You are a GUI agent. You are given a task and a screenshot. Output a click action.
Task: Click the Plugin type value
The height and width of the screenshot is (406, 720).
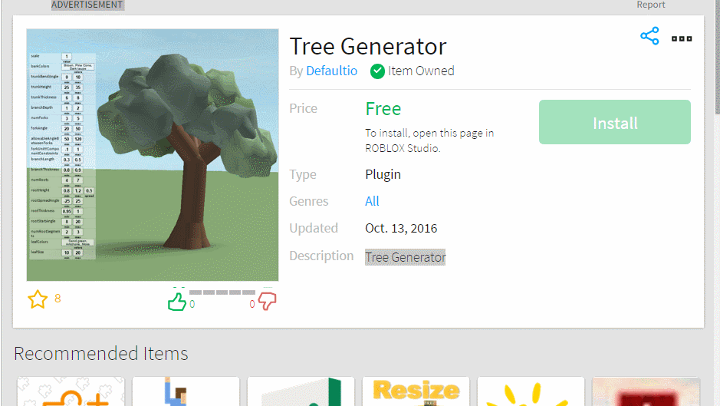[x=383, y=174]
